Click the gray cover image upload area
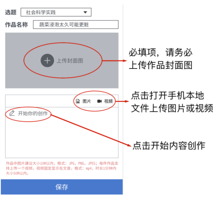 click(62, 60)
